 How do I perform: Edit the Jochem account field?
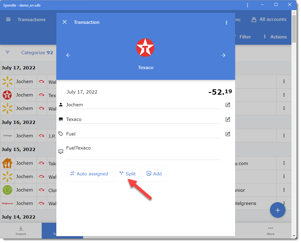(228, 105)
